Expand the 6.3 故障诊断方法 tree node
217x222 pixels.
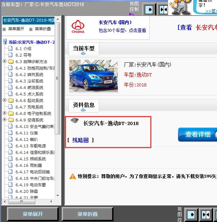tap(4, 61)
